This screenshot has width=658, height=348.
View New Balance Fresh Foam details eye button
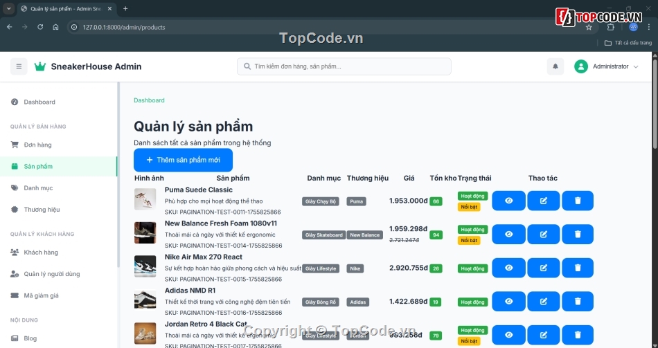(x=508, y=235)
